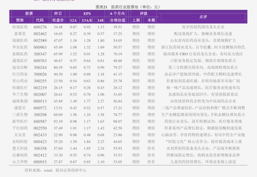This screenshot has height=177, width=257.
Task: Select the table title 图表21
Action: pyautogui.click(x=102, y=7)
